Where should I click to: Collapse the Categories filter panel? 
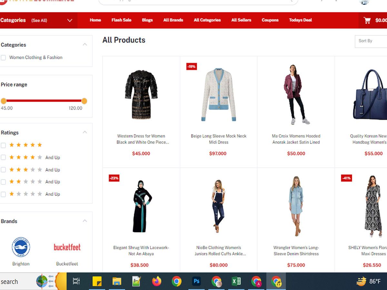pyautogui.click(x=85, y=44)
